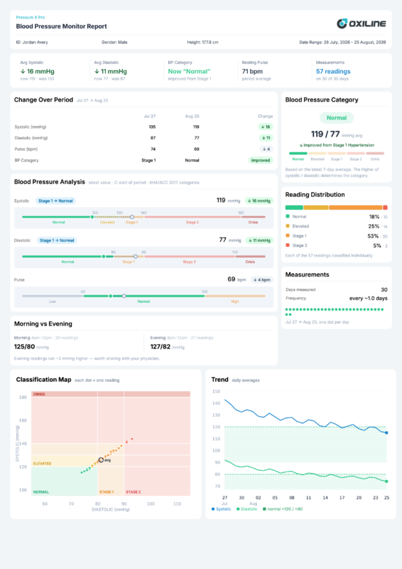Click the Jul 27 systolic value '135'
402x569 pixels.
pos(152,127)
